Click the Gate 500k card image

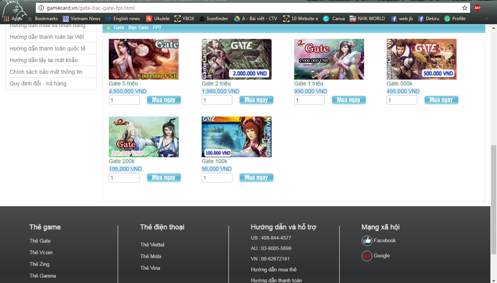point(422,59)
